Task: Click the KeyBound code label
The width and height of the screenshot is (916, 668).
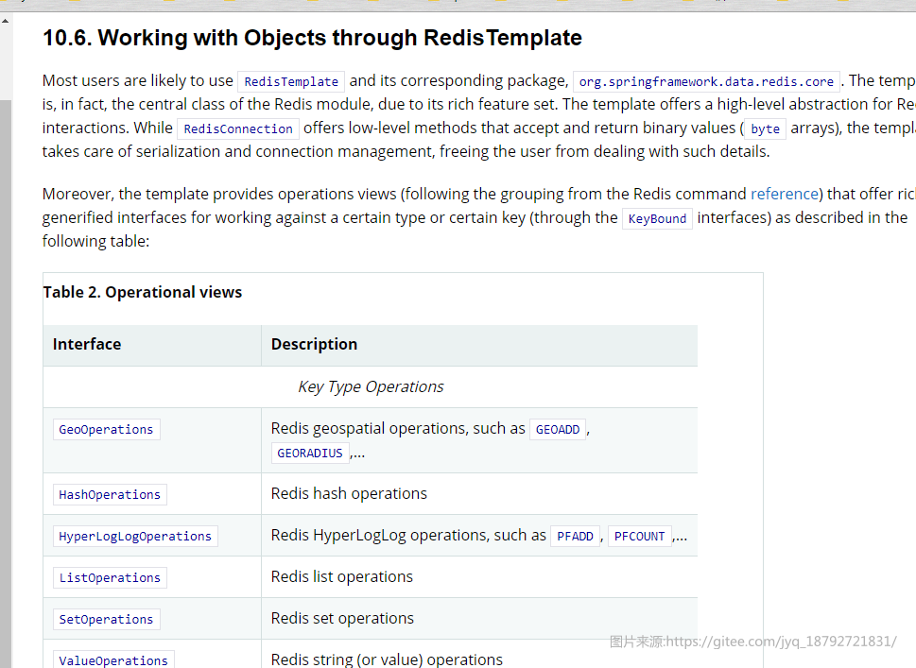Action: click(x=657, y=218)
